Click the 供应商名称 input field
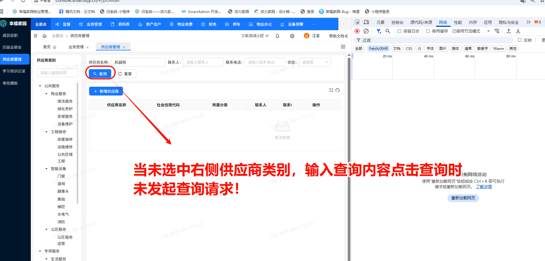The image size is (545, 261). pos(138,62)
